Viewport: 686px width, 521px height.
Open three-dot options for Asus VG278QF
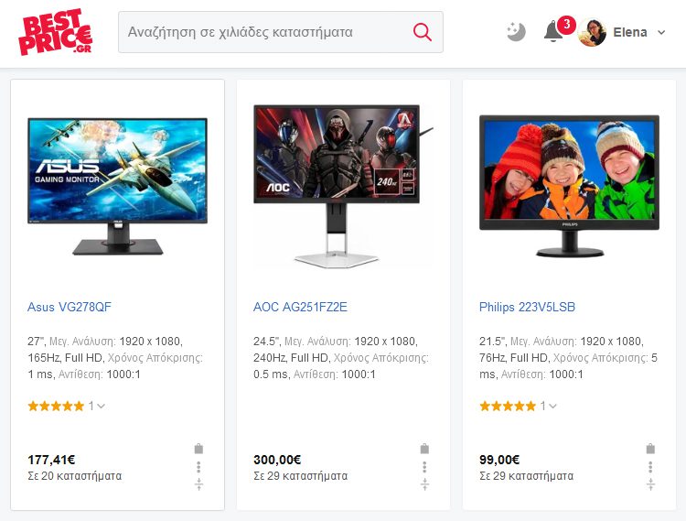click(x=198, y=467)
